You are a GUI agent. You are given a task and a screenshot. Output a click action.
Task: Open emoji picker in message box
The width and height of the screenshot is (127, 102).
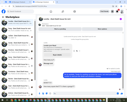coord(118,94)
